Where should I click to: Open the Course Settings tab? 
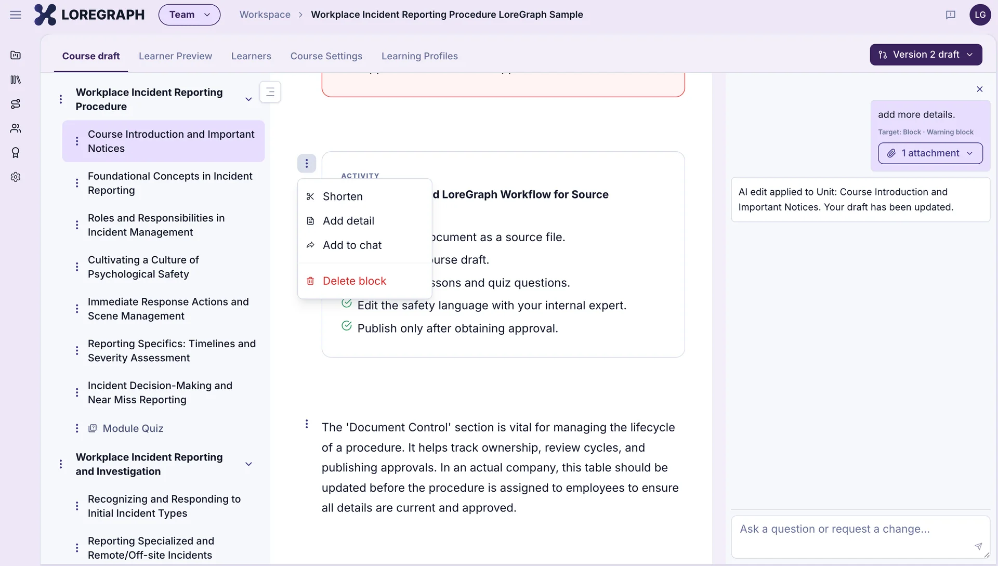326,56
